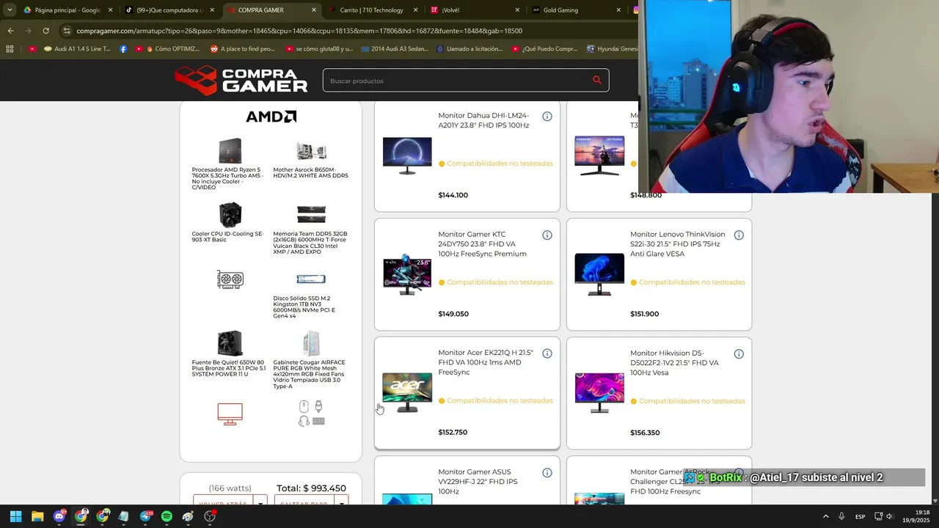This screenshot has height=528, width=939.
Task: Click Cooler CPU ID-Cooling SE-903-XT item
Action: (x=230, y=223)
